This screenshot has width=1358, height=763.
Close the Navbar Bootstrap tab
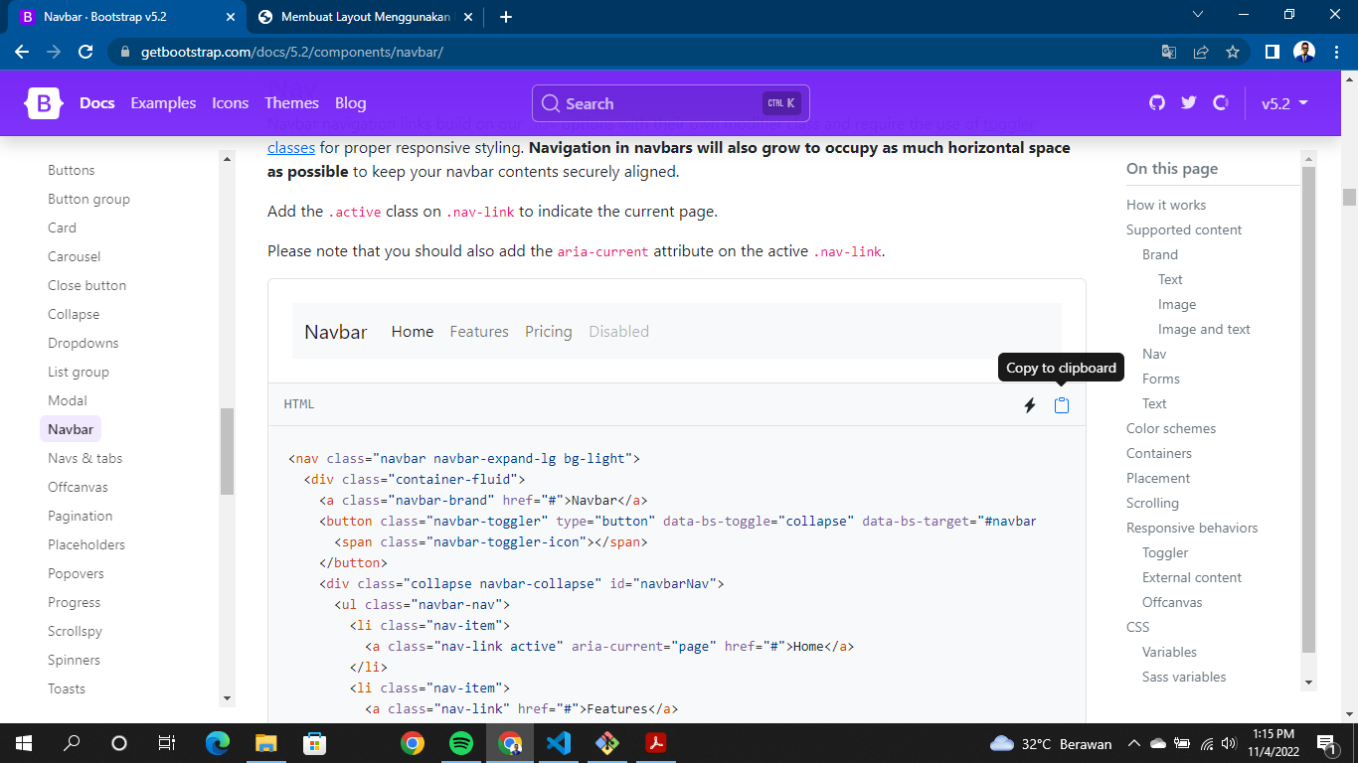tap(231, 17)
